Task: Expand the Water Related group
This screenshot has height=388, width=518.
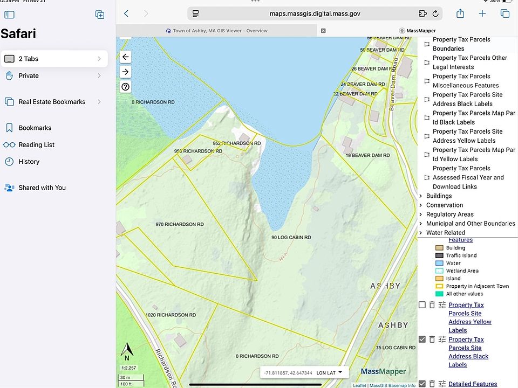Action: [x=420, y=233]
